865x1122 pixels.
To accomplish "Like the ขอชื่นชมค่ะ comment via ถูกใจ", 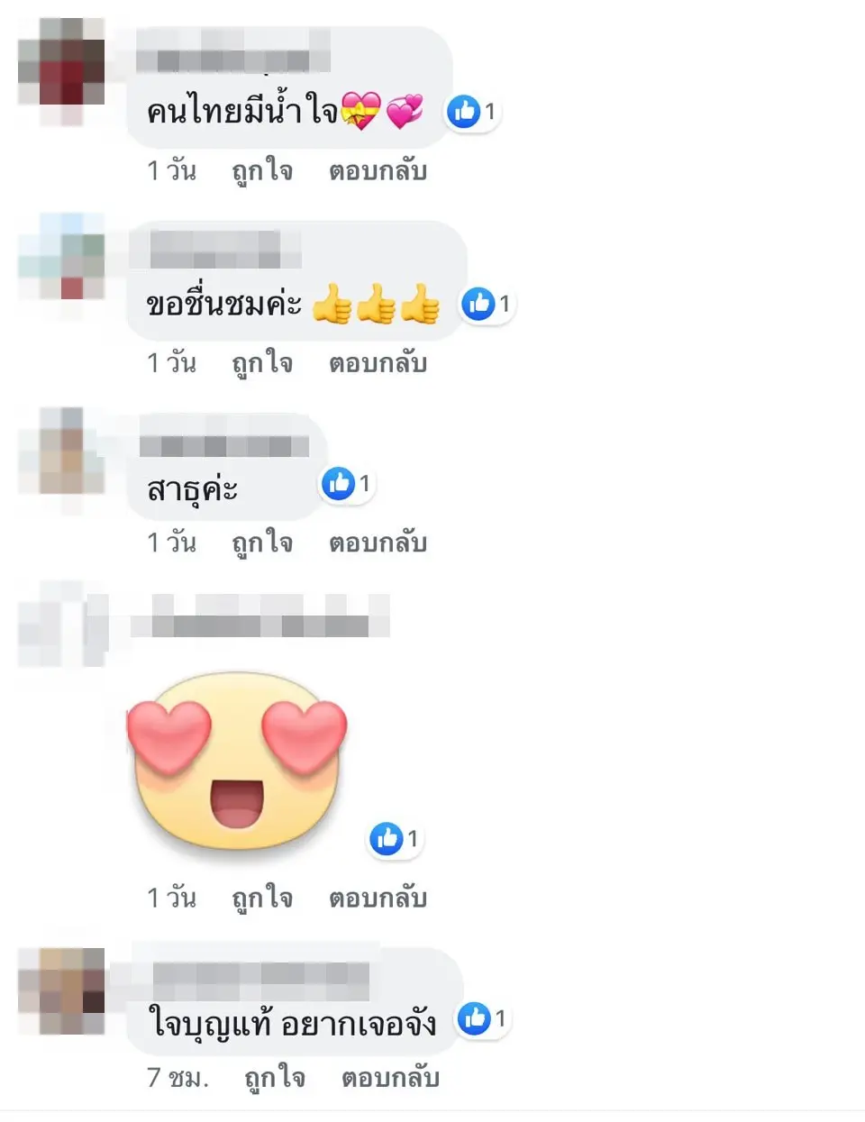I will (x=262, y=363).
